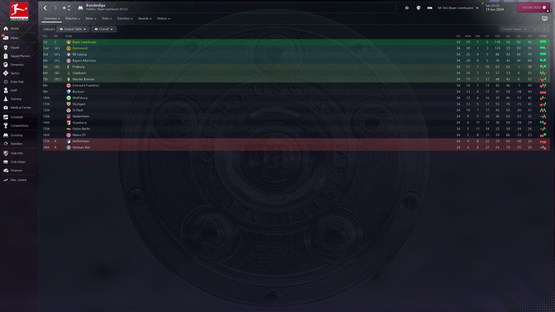
Task: Open Bayern München team link
Action: point(84,61)
